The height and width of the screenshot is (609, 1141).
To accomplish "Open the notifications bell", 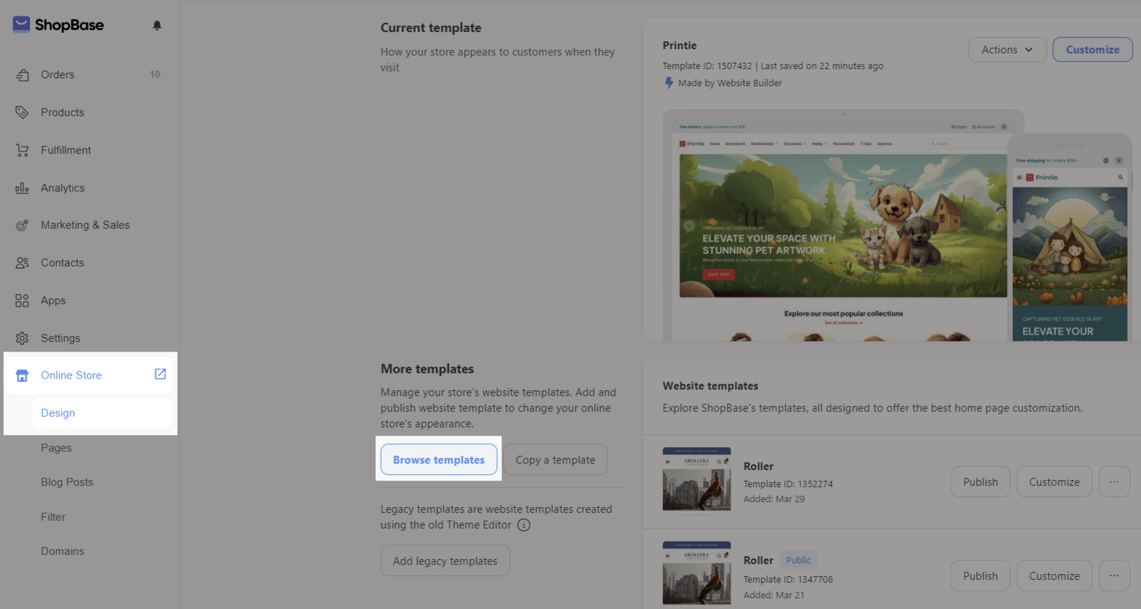I will point(157,26).
